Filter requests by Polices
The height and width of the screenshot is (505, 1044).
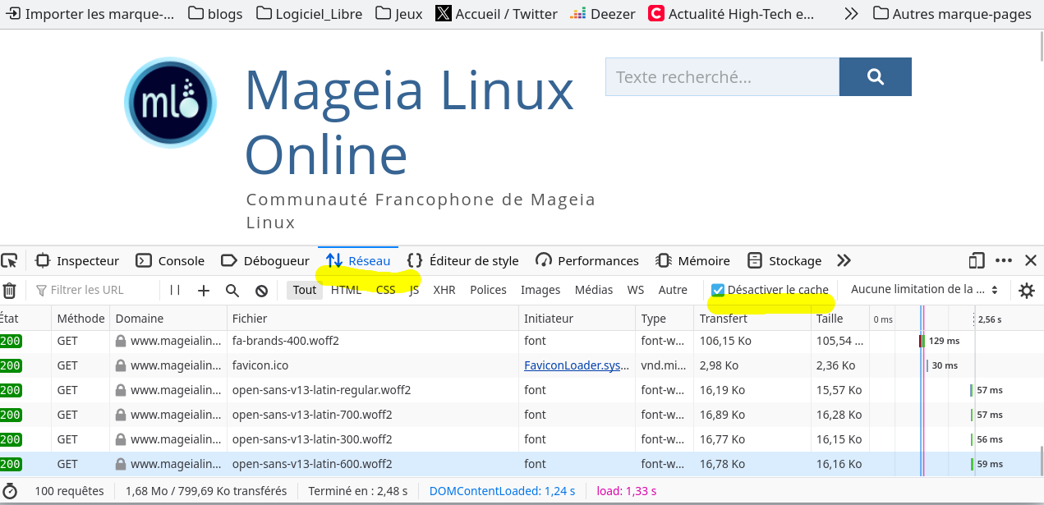pos(488,290)
